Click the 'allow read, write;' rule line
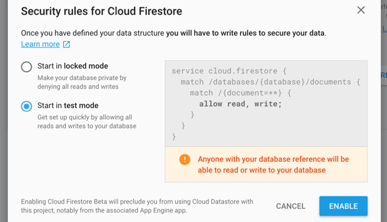Viewport: 387px width, 222px height. click(x=240, y=104)
